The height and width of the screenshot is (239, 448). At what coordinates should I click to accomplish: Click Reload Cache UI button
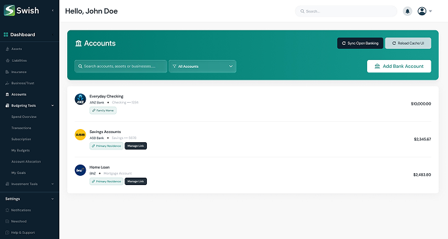[x=408, y=43]
